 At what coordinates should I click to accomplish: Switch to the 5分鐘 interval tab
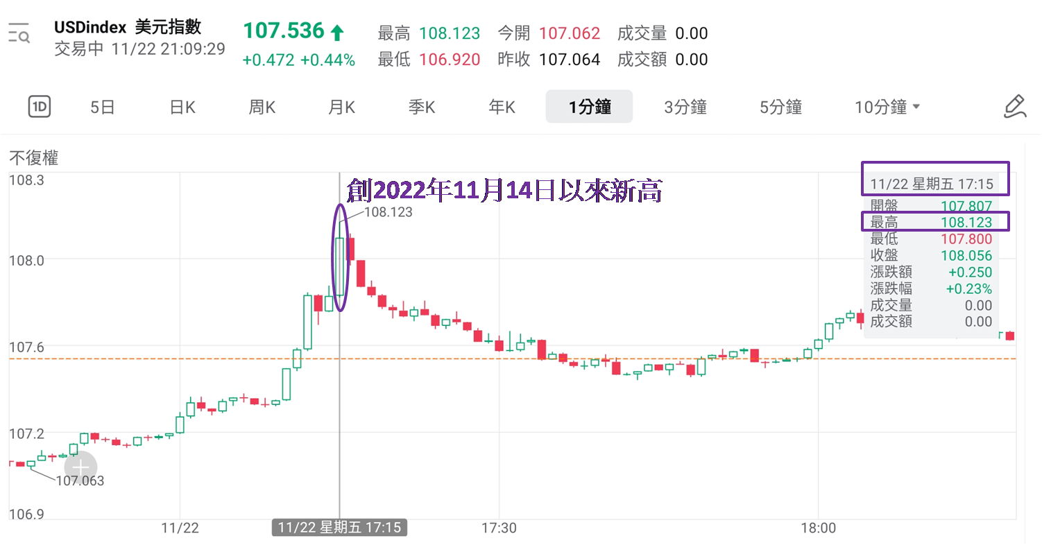[780, 107]
